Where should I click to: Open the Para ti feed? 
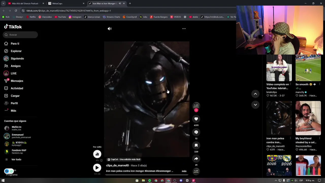pyautogui.click(x=15, y=44)
